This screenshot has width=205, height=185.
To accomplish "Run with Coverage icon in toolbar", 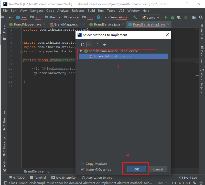I will pyautogui.click(x=179, y=17).
